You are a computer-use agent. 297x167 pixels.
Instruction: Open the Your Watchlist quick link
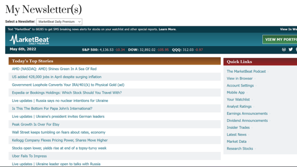pos(238,99)
